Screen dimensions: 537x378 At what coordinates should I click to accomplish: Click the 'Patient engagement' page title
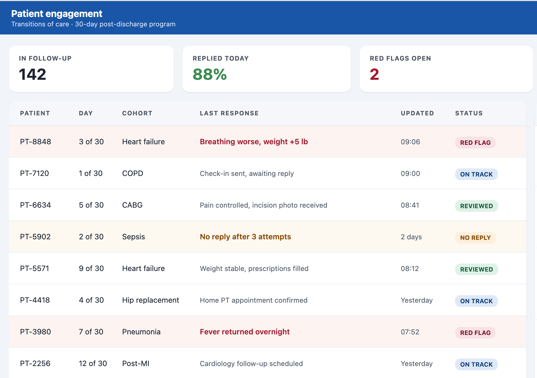point(57,14)
